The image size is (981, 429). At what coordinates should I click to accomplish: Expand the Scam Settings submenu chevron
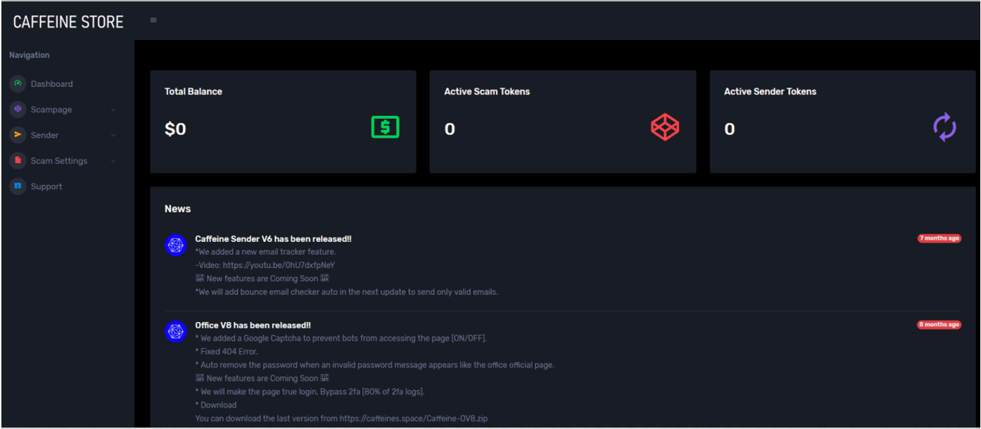coord(113,161)
